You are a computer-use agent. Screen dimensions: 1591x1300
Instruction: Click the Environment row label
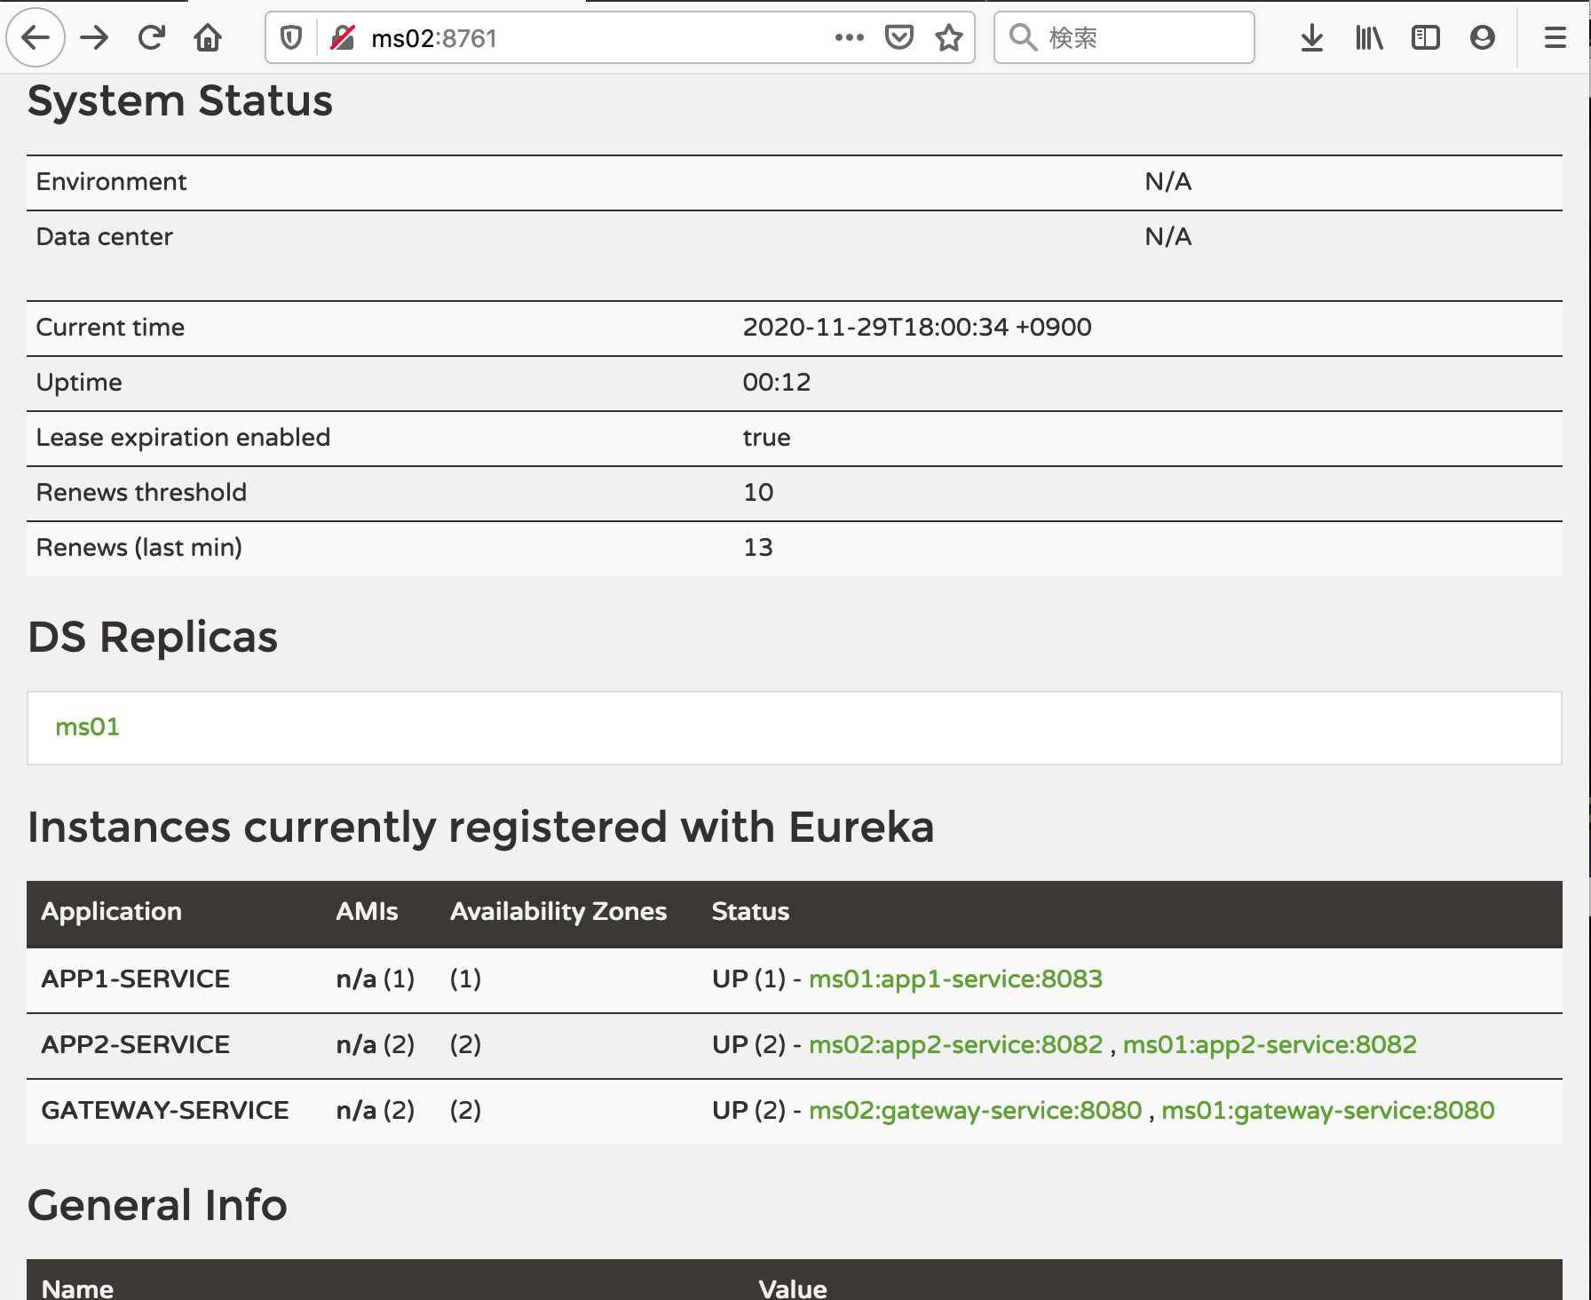coord(111,182)
